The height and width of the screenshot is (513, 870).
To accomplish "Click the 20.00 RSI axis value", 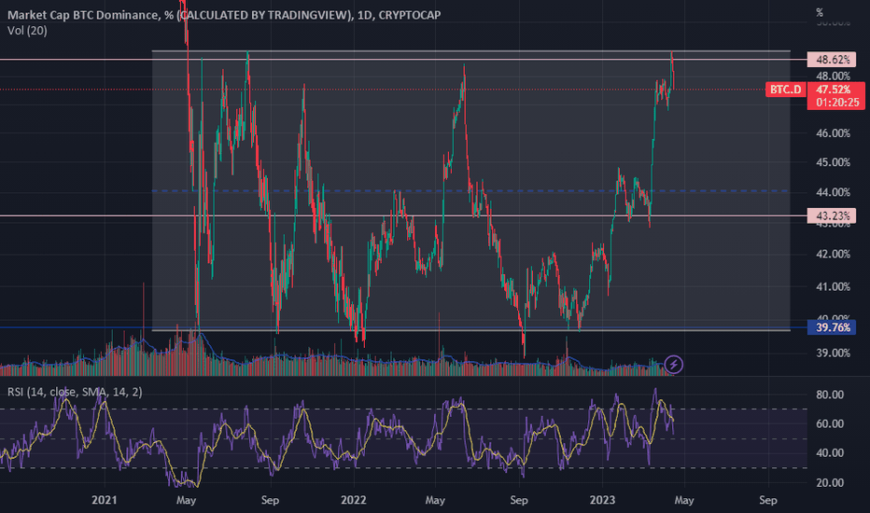I will [830, 483].
